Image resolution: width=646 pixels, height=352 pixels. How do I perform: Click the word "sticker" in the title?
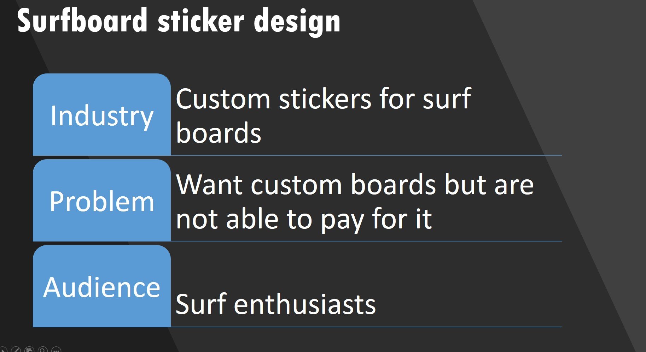pyautogui.click(x=200, y=21)
